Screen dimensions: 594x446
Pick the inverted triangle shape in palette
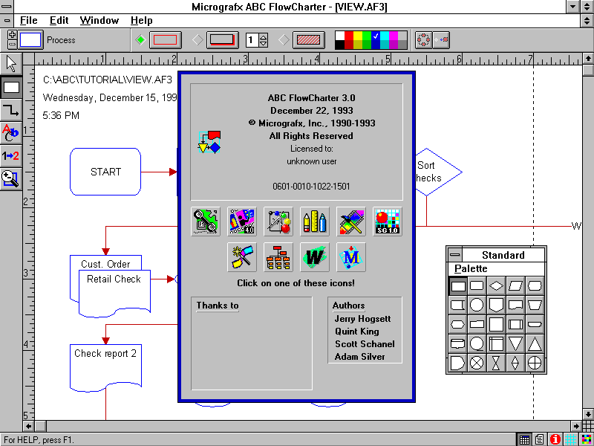pyautogui.click(x=515, y=343)
